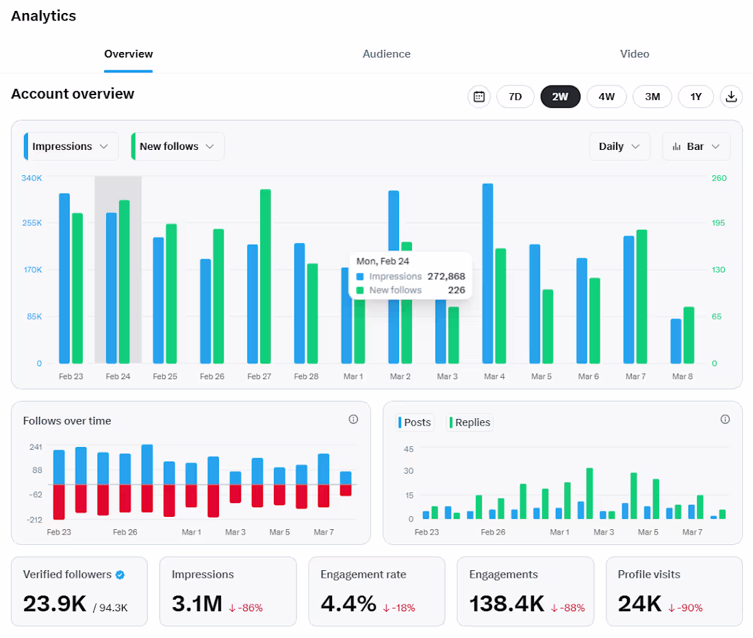Switch to the Video tab

(x=635, y=54)
